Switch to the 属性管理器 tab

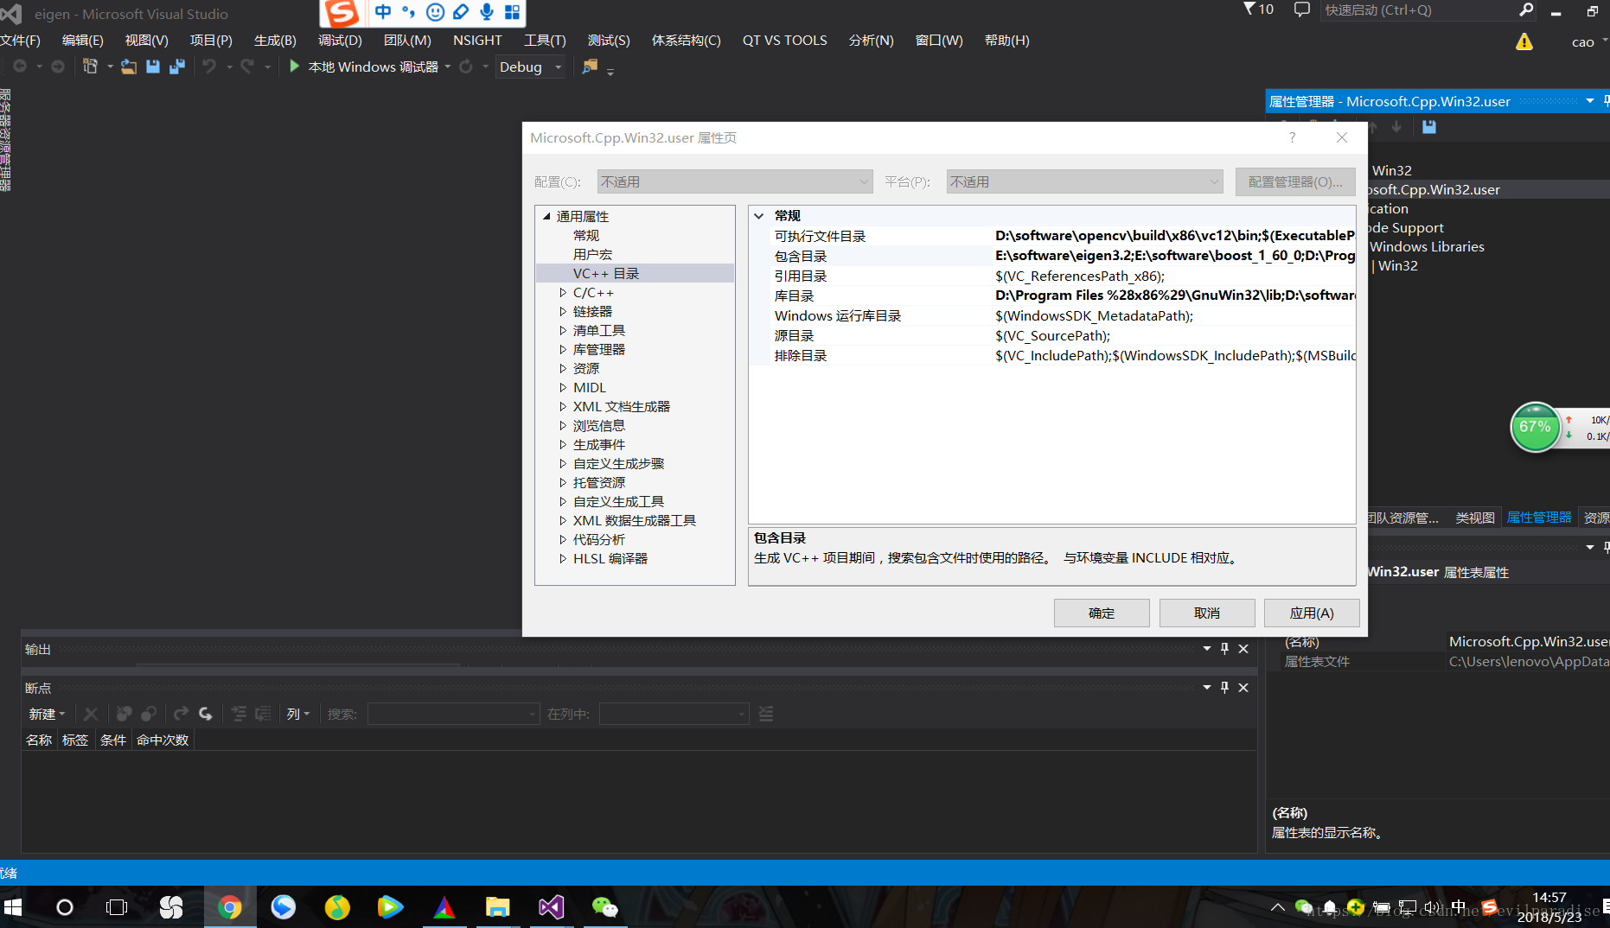coord(1539,518)
